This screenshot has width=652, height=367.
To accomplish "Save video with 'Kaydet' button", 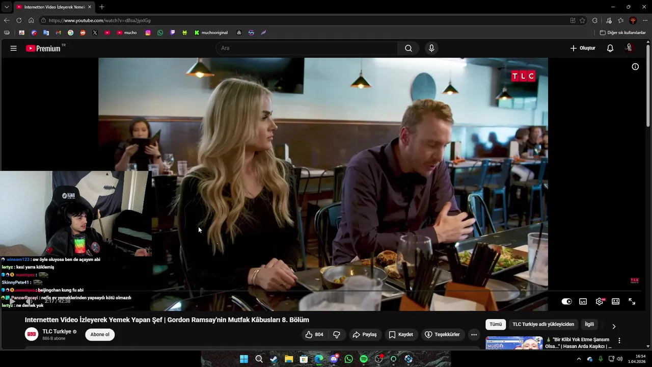I will 401,334.
